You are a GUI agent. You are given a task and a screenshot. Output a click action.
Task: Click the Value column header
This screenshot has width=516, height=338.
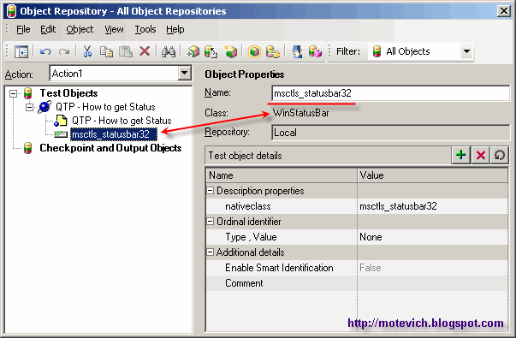tap(432, 175)
